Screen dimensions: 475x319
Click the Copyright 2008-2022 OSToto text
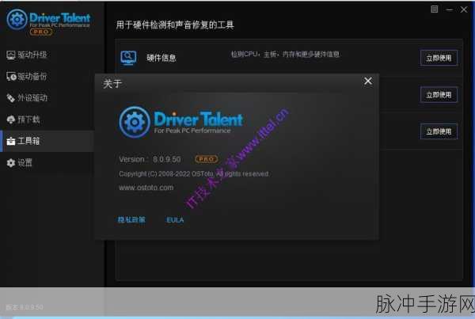click(193, 174)
